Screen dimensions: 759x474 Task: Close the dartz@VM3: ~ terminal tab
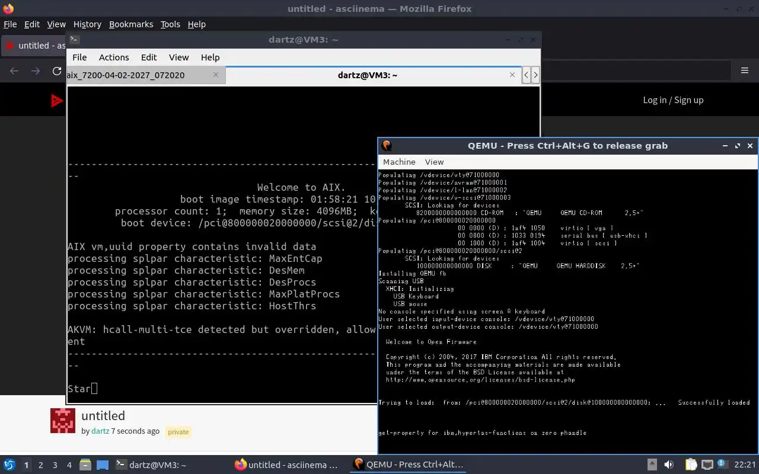click(x=512, y=75)
